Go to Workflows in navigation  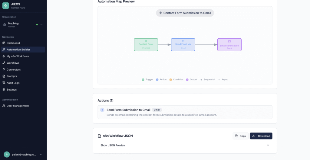(x=13, y=63)
